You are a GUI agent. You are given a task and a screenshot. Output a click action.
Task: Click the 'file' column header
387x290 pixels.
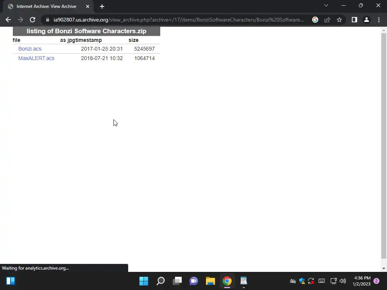pyautogui.click(x=17, y=40)
